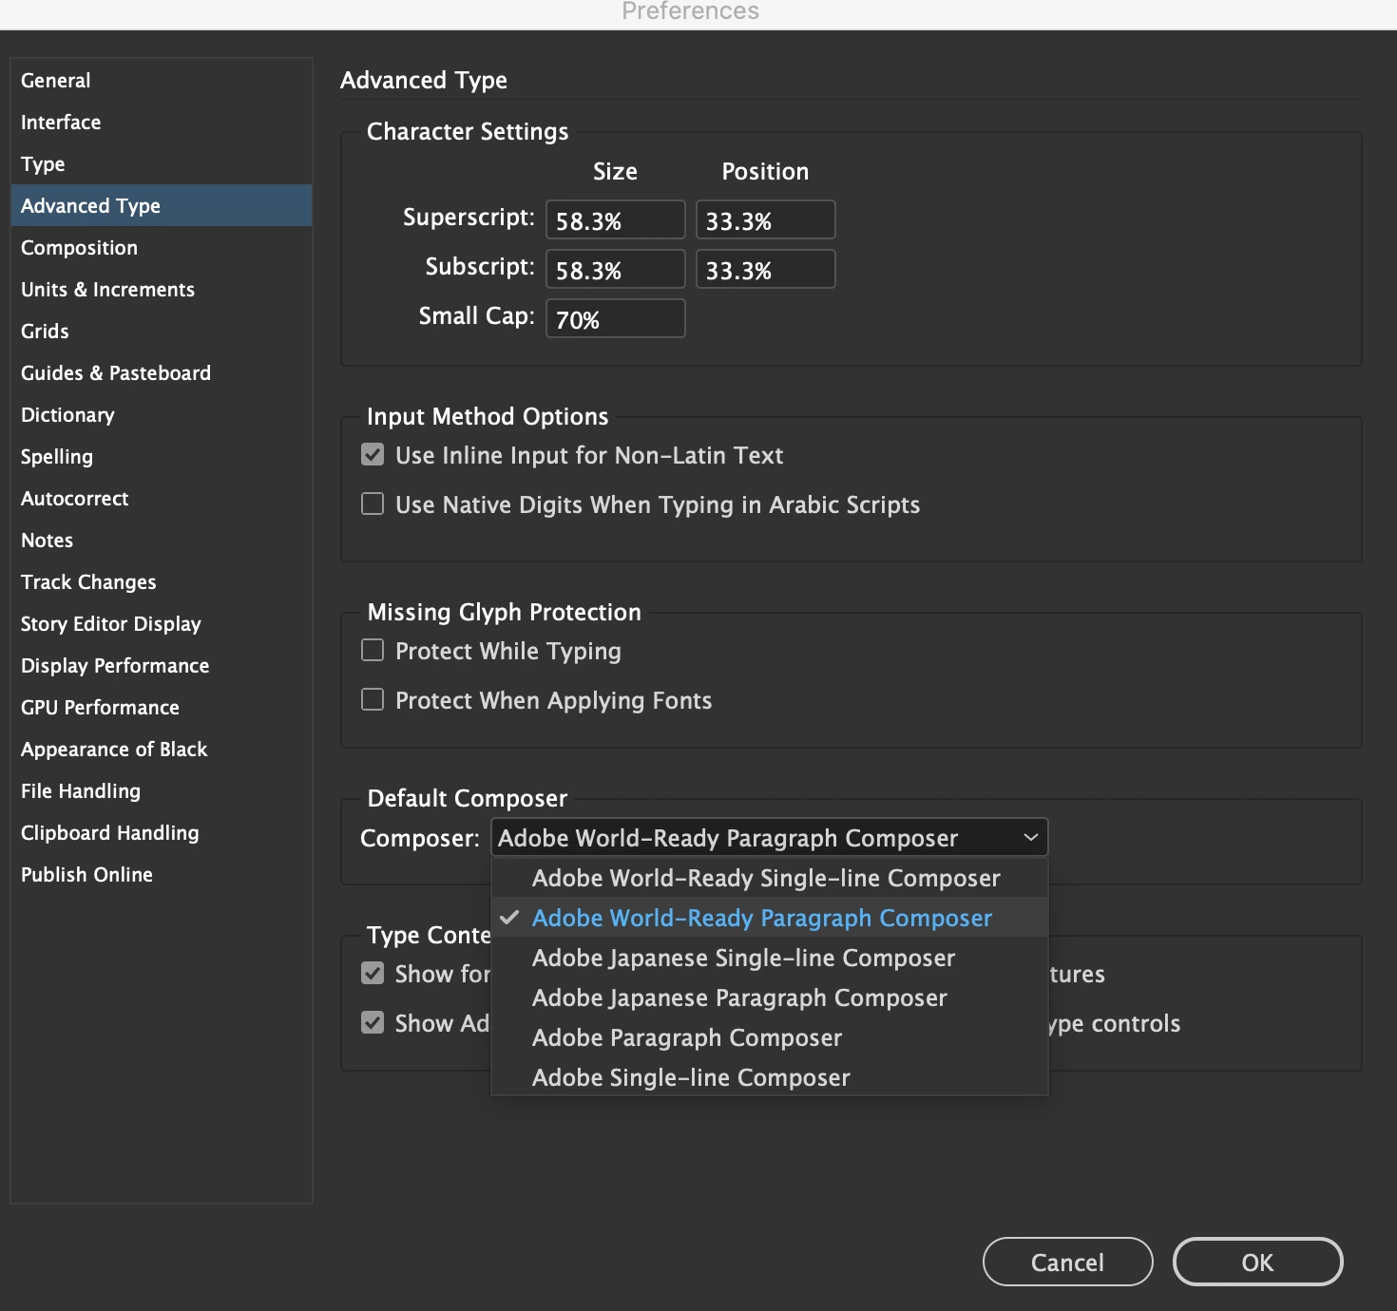Select Appearance of Black category
This screenshot has height=1311, width=1397.
[x=162, y=750]
